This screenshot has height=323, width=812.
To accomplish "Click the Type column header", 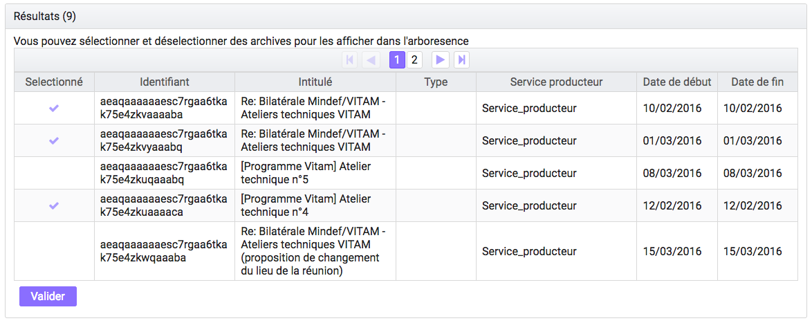I will pyautogui.click(x=436, y=82).
